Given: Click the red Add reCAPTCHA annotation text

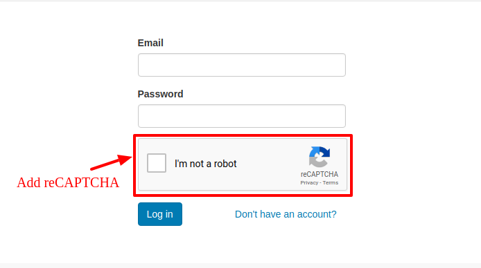Looking at the screenshot, I should click(x=68, y=182).
